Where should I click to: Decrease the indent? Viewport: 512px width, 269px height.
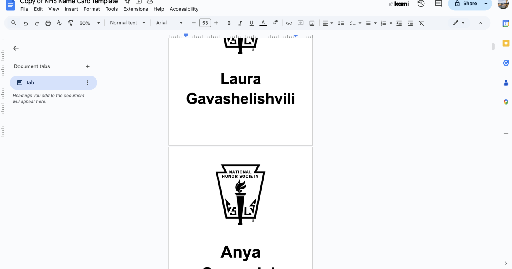click(399, 23)
